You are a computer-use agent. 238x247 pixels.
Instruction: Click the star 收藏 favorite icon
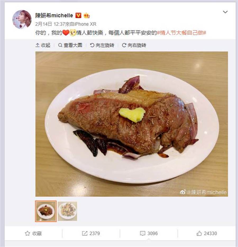28,233
